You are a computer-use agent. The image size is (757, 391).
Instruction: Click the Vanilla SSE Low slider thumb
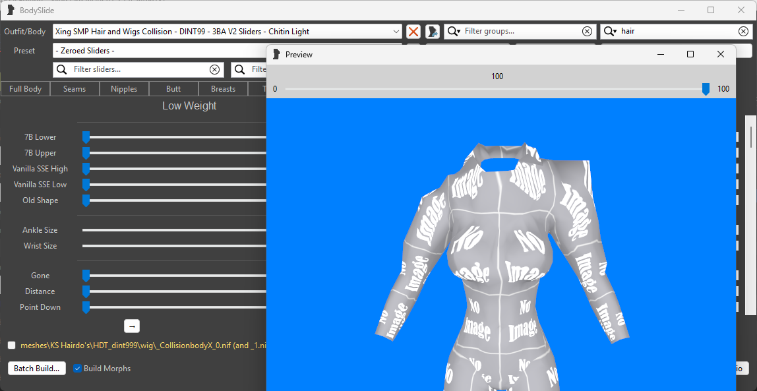pyautogui.click(x=86, y=185)
